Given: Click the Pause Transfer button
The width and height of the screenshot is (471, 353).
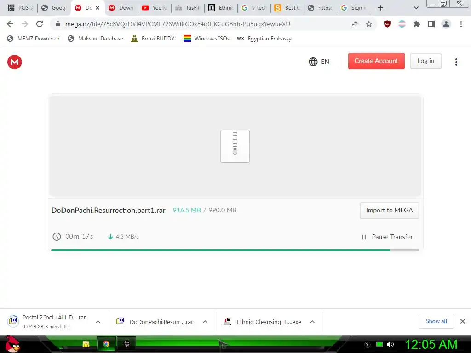Looking at the screenshot, I should coord(387,237).
